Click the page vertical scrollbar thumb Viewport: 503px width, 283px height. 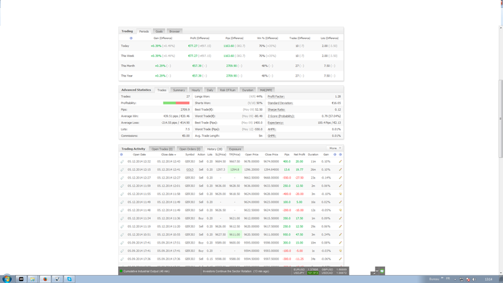500,119
